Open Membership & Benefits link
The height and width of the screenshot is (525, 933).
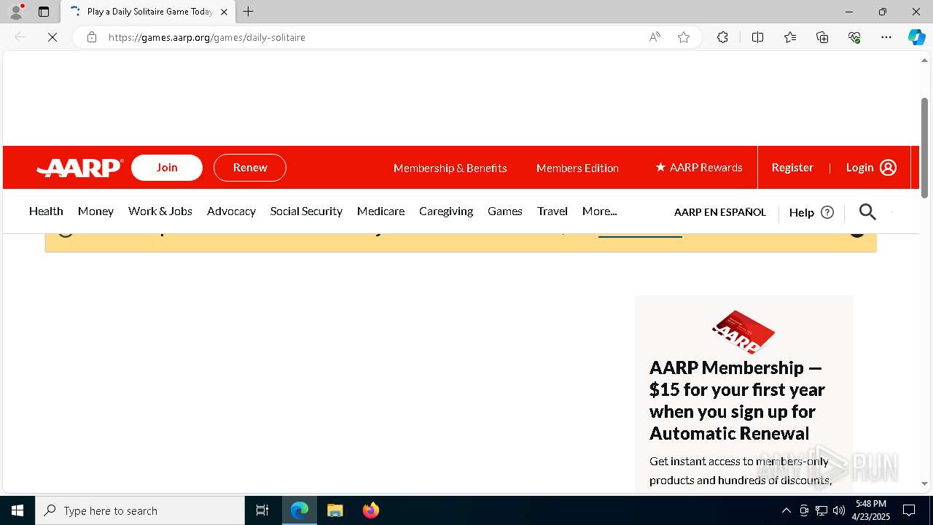[450, 168]
